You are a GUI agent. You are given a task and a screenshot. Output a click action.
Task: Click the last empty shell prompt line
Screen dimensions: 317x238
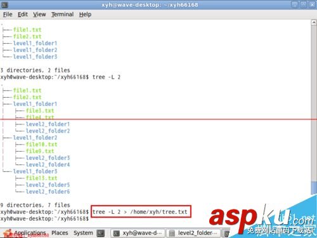tap(44, 218)
